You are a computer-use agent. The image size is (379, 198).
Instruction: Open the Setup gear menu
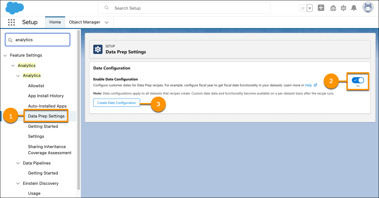point(344,8)
